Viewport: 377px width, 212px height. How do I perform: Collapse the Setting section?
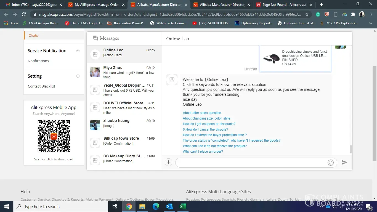tap(78, 76)
